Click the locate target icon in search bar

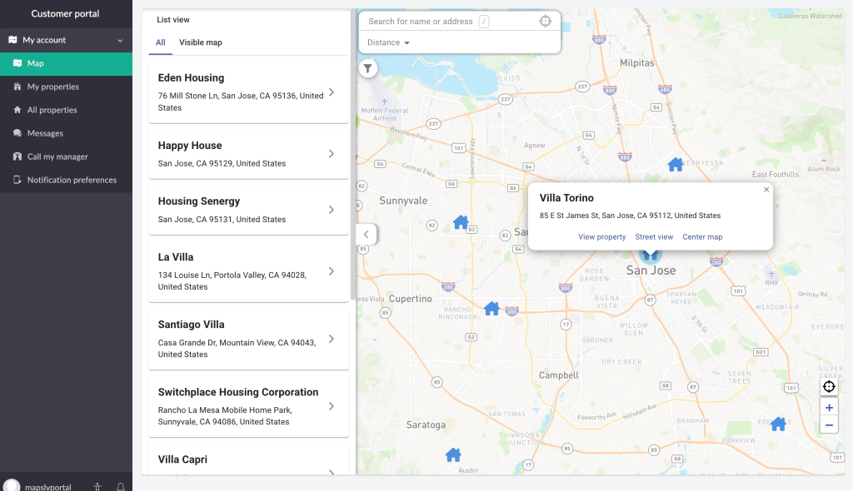545,22
